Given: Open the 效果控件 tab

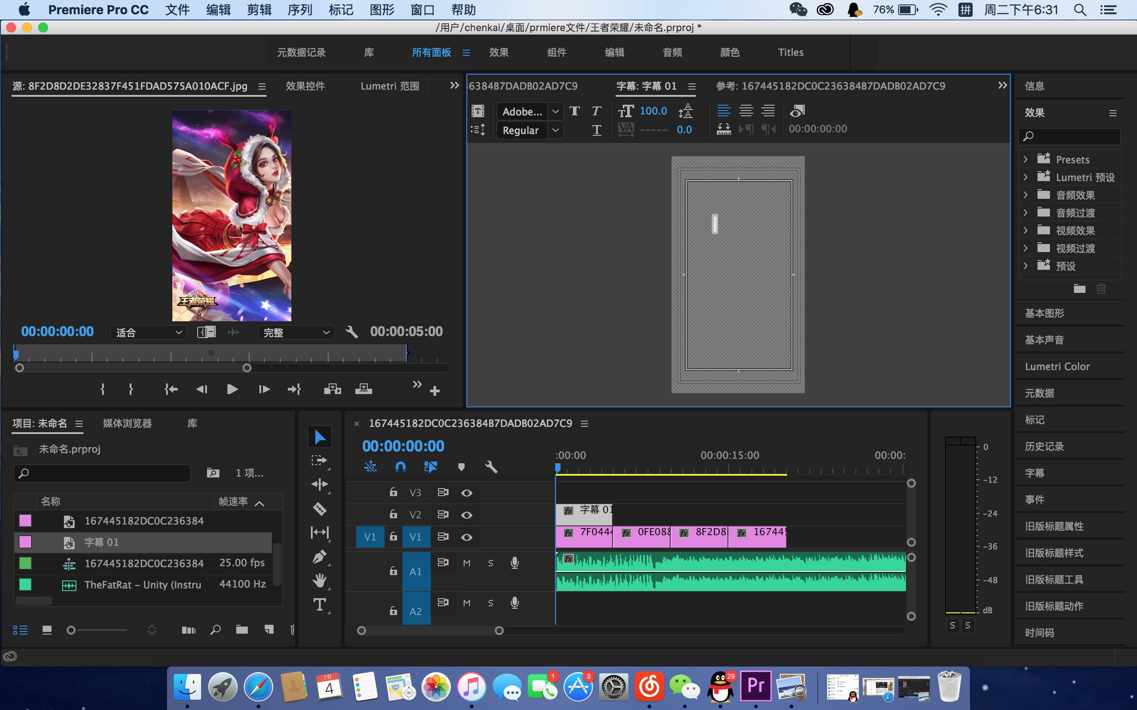Looking at the screenshot, I should coord(305,86).
